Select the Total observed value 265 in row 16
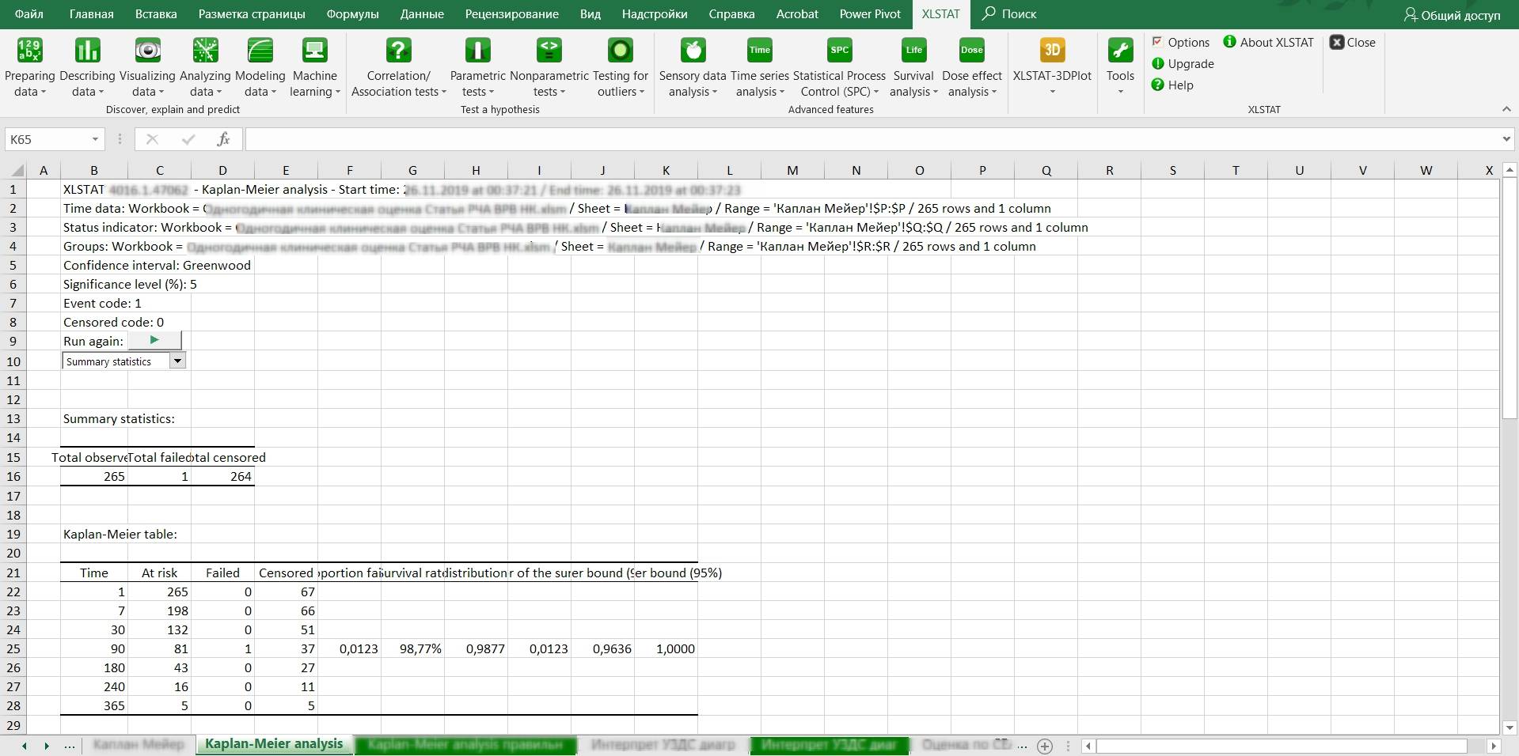Image resolution: width=1519 pixels, height=756 pixels. 93,476
